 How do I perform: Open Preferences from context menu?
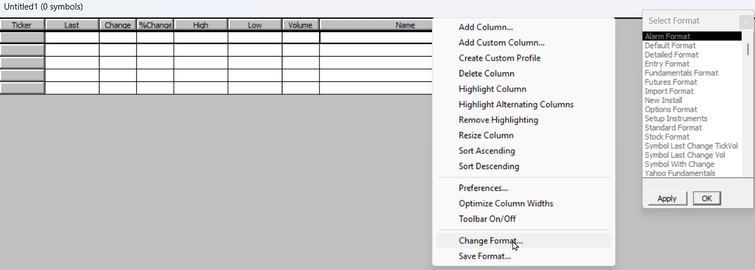[483, 188]
